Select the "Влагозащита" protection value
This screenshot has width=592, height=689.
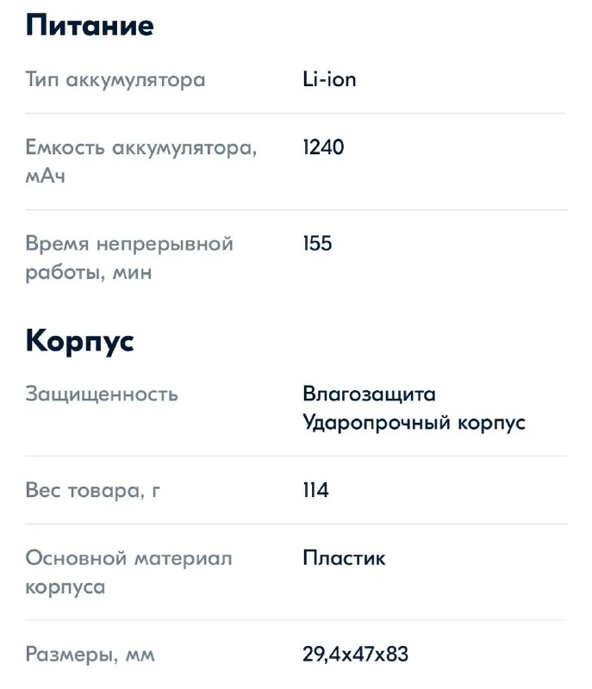pyautogui.click(x=369, y=394)
